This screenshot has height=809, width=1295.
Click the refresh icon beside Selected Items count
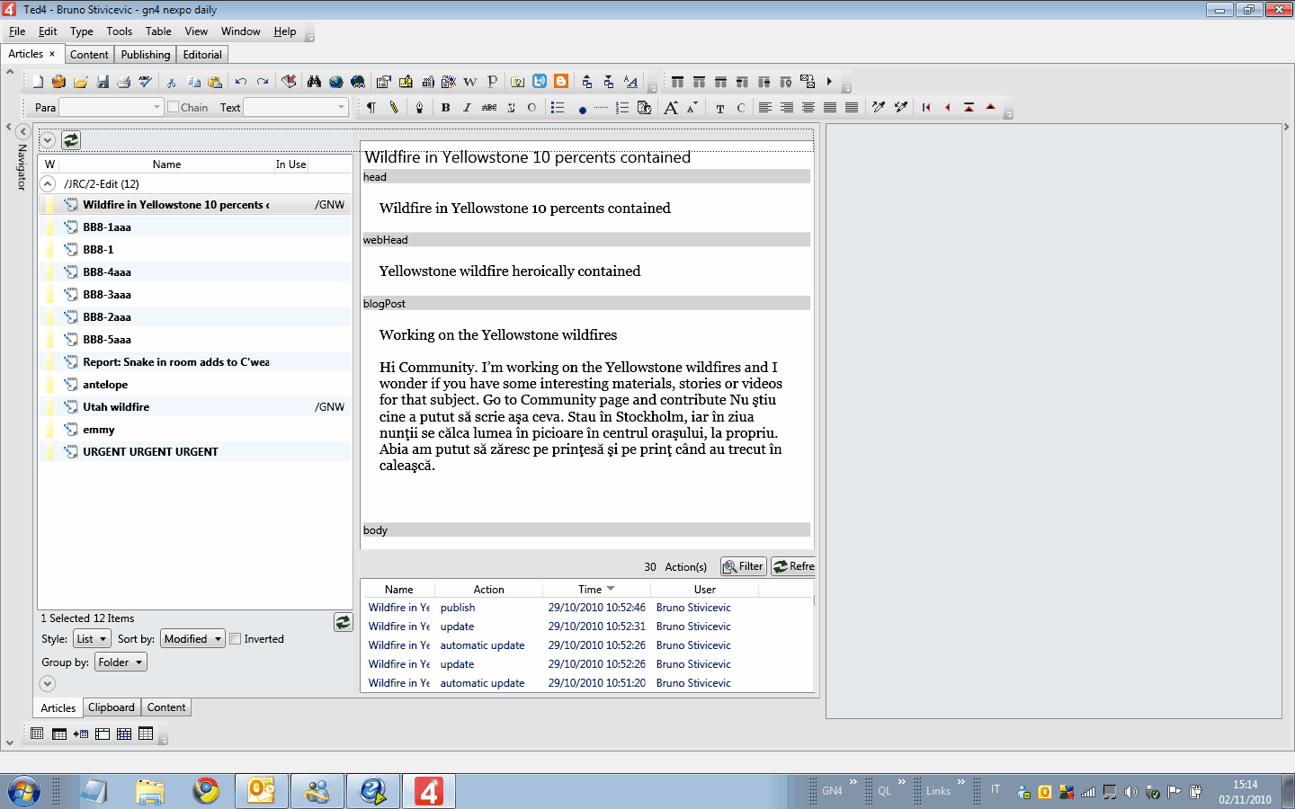pos(344,622)
